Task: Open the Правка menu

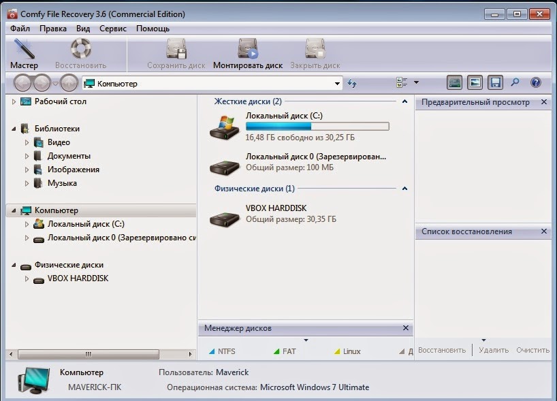Action: point(53,29)
